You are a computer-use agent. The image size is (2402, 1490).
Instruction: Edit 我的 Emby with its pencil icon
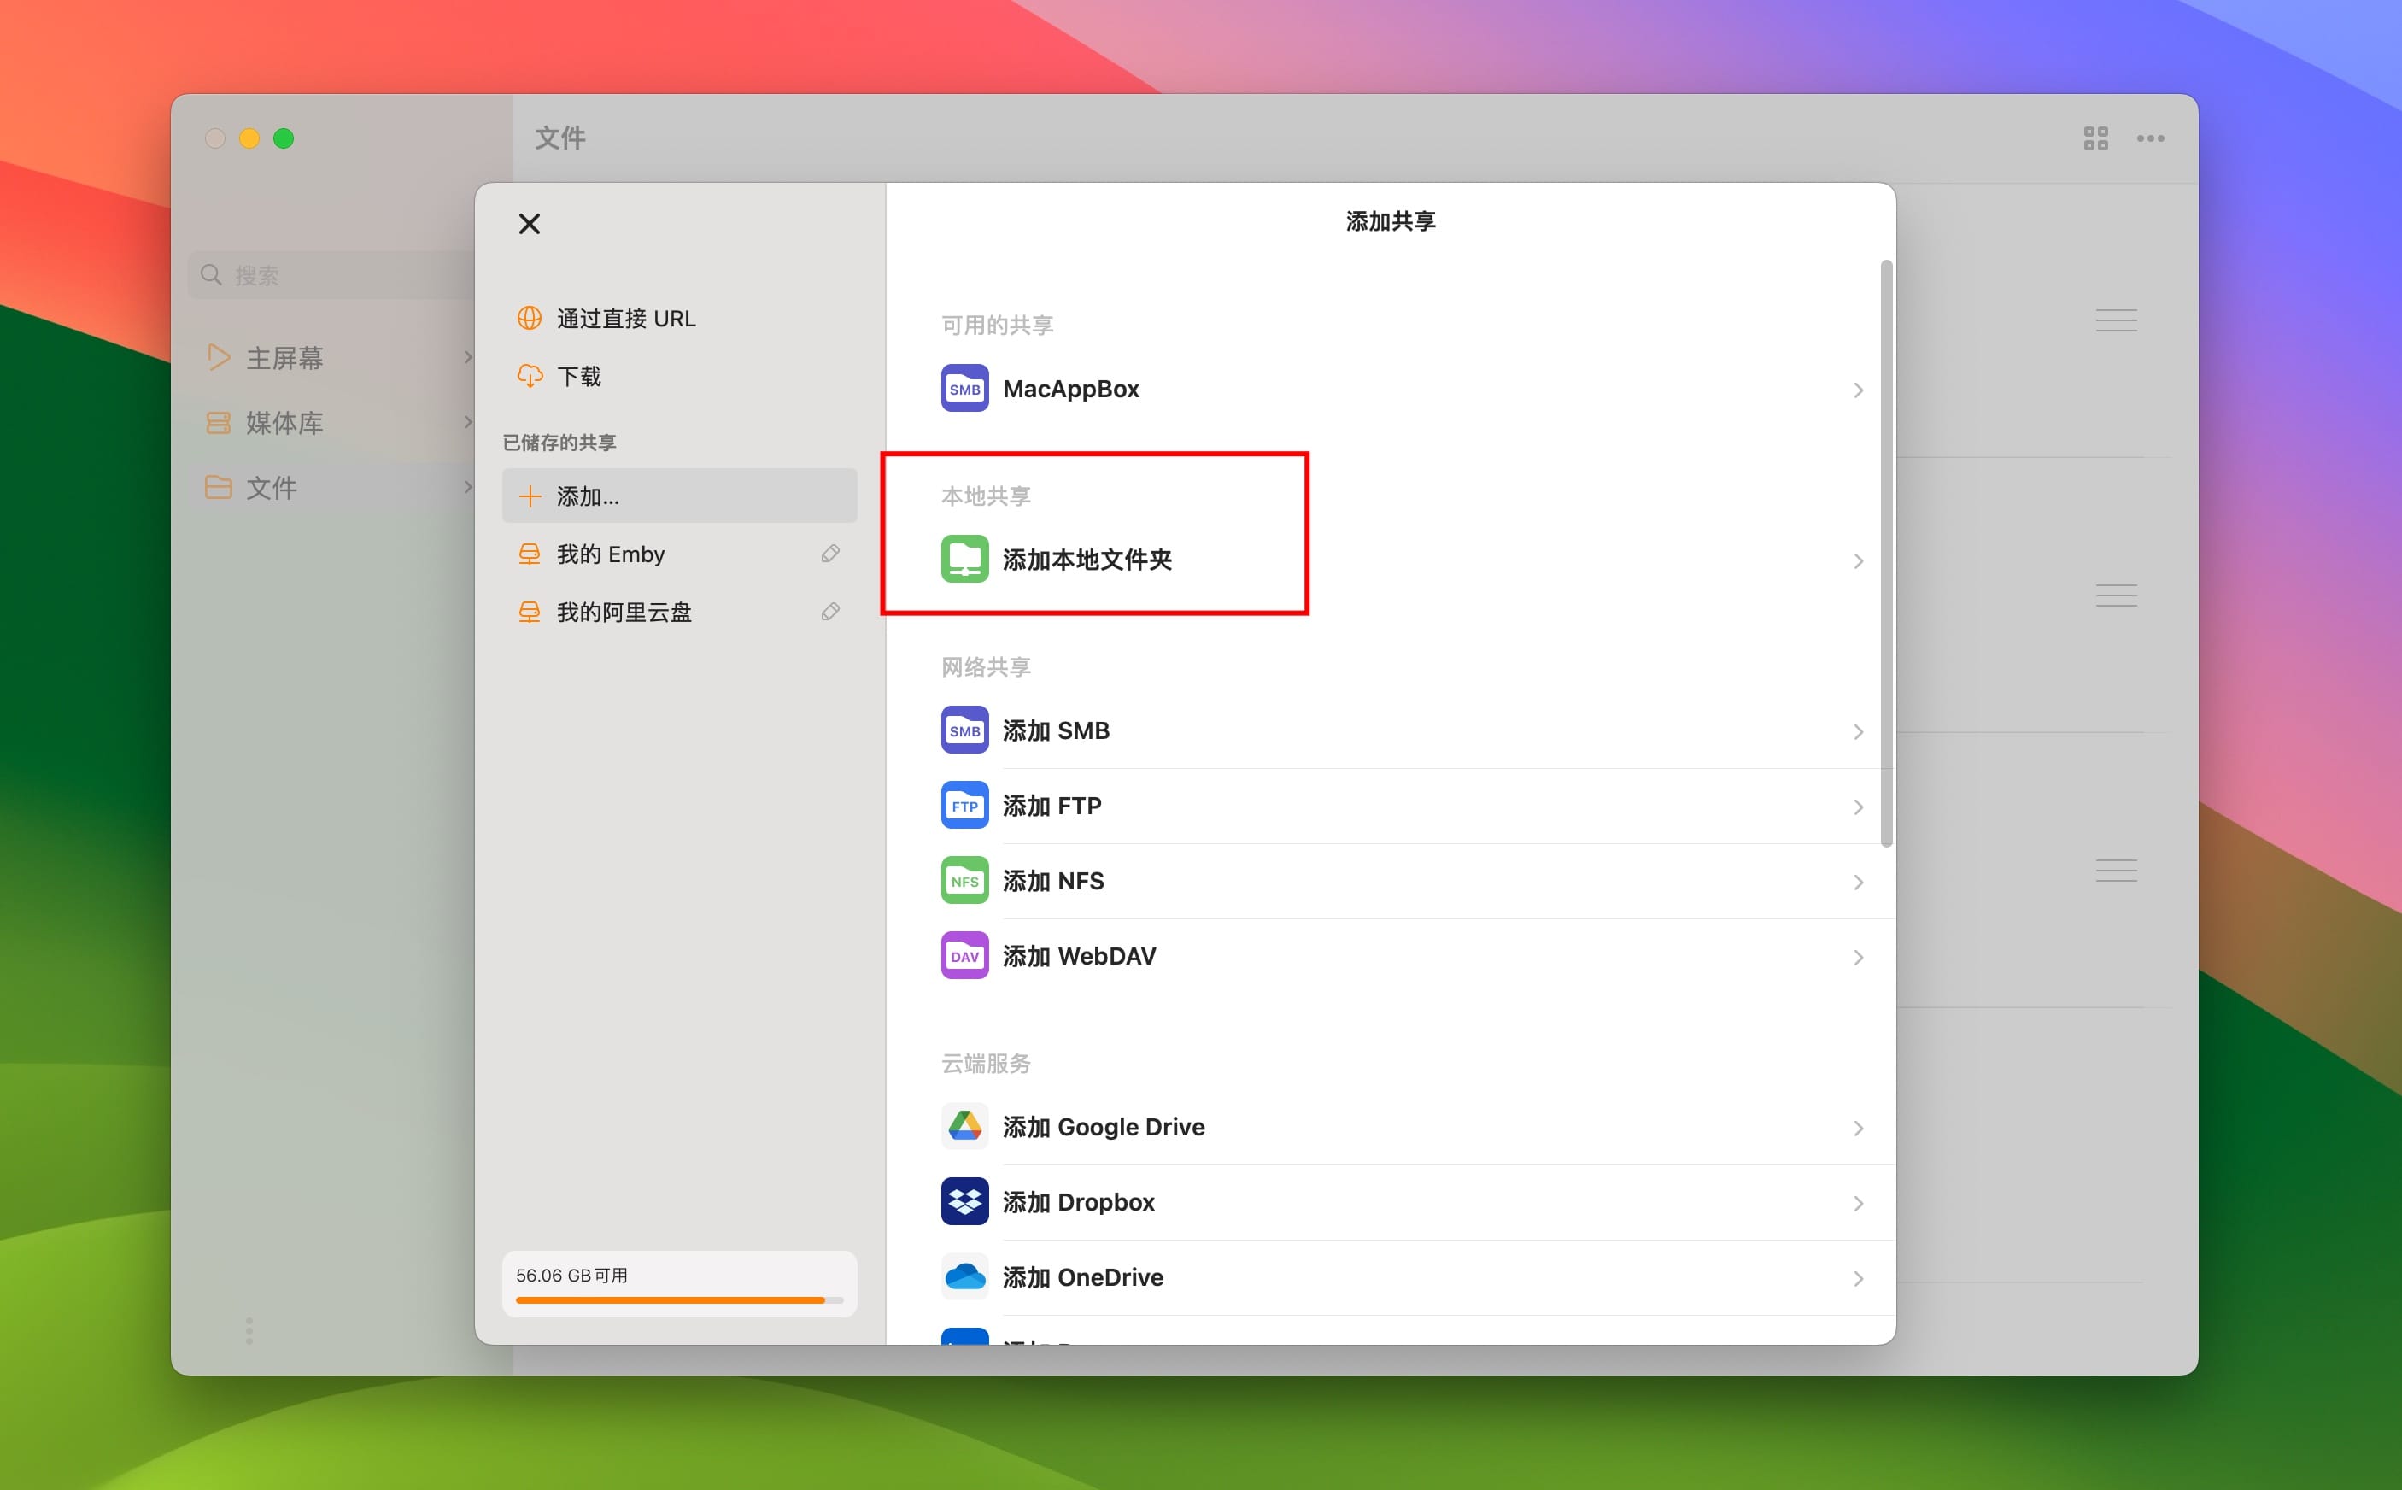(830, 554)
